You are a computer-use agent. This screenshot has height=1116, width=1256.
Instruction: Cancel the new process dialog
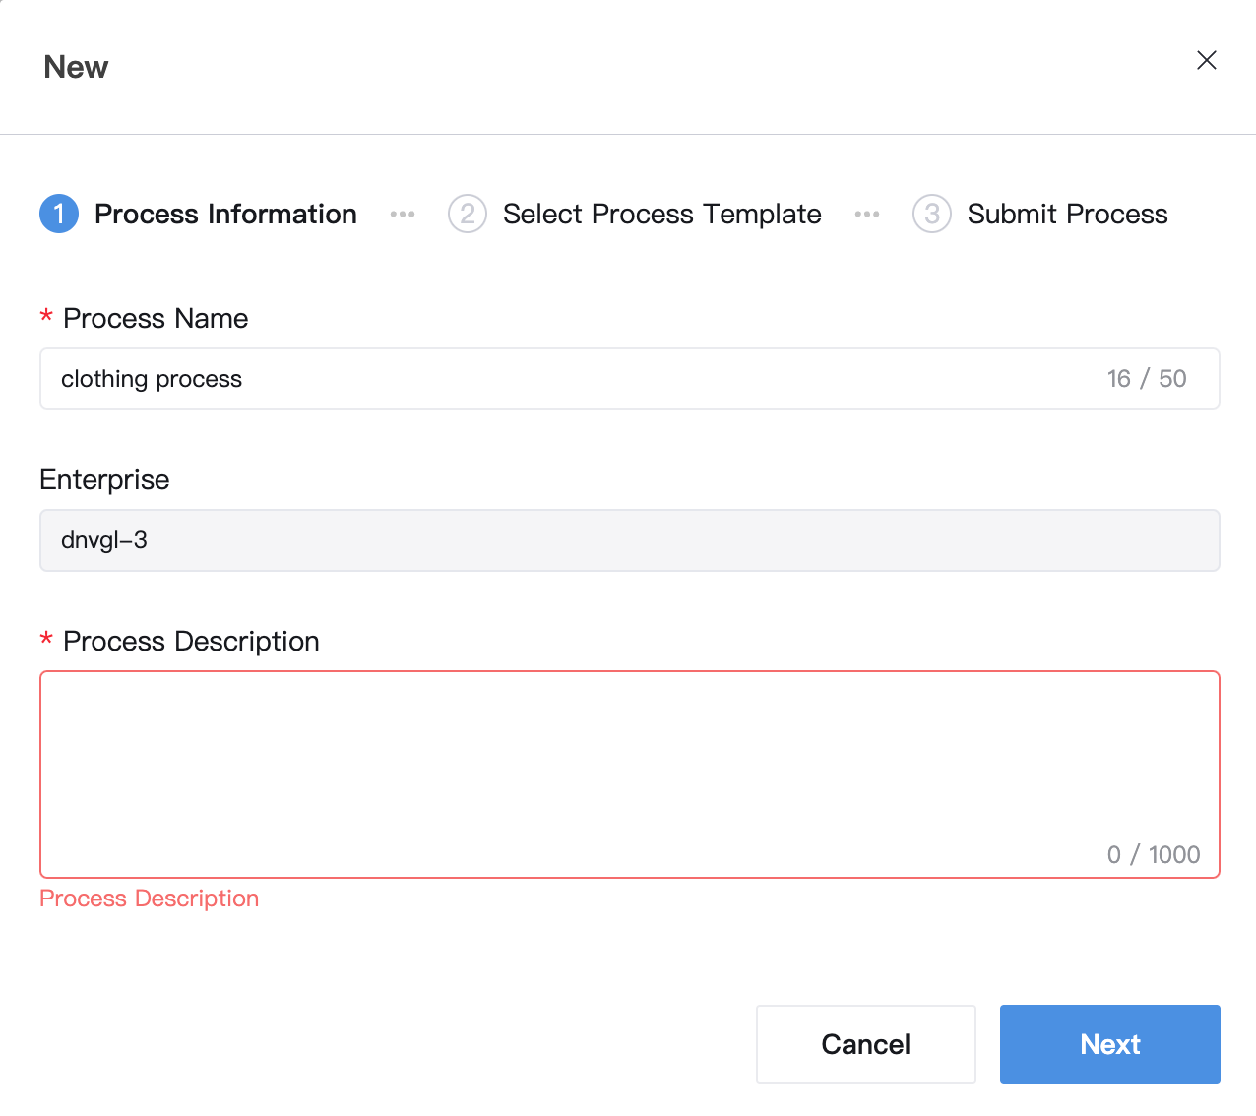866,1044
